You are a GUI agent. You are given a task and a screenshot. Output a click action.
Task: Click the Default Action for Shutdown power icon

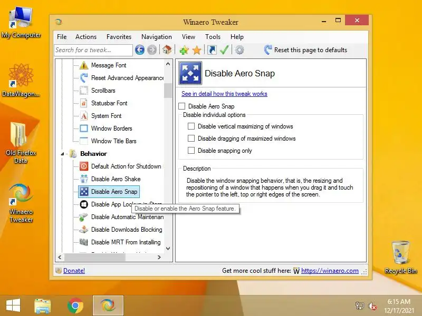click(x=84, y=166)
